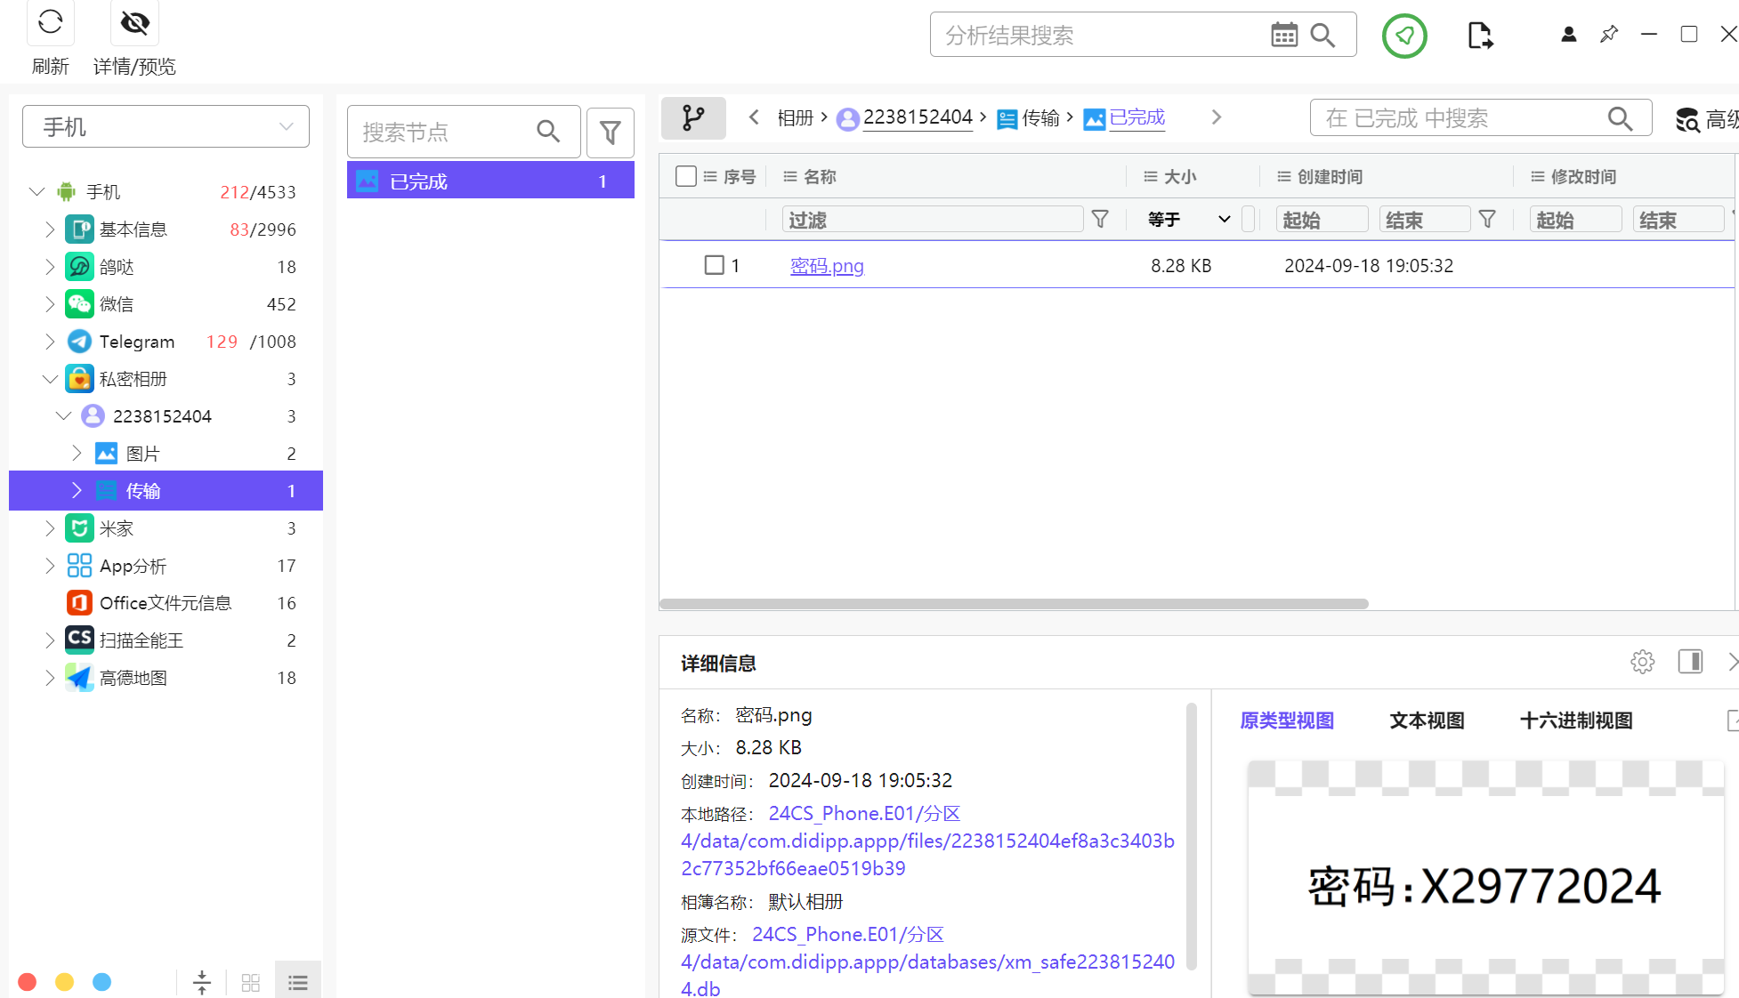1739x998 pixels.
Task: Toggle the details/preview eye icon
Action: (134, 22)
